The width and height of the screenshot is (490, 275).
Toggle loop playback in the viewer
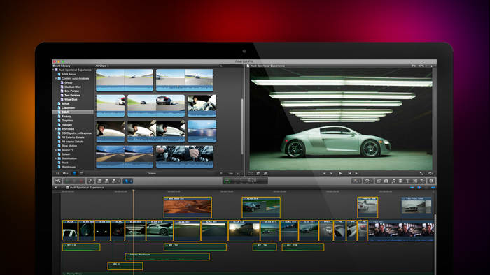click(x=431, y=174)
